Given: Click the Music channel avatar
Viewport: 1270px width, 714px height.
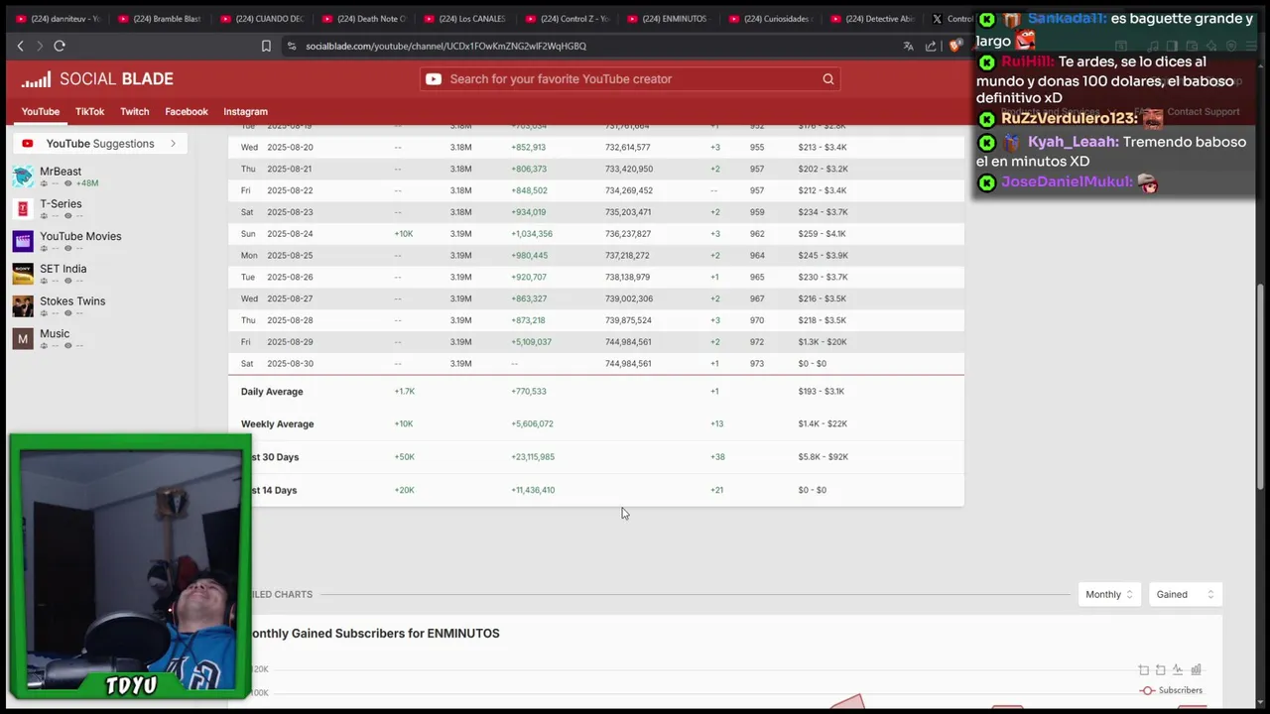Looking at the screenshot, I should point(23,339).
